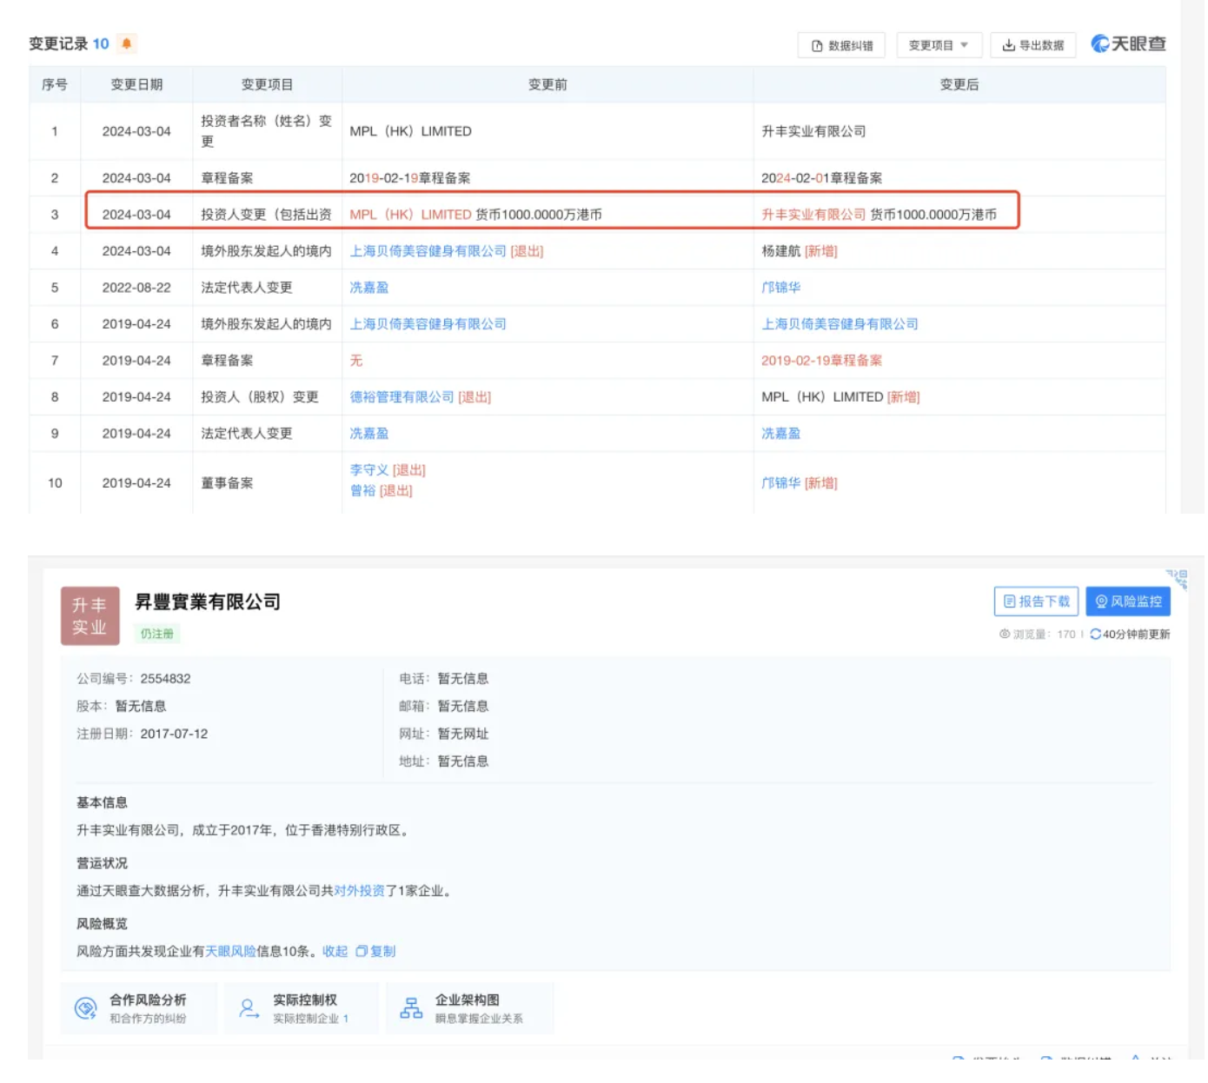Click 复制 to copy the summary
This screenshot has width=1208, height=1083.
point(375,952)
